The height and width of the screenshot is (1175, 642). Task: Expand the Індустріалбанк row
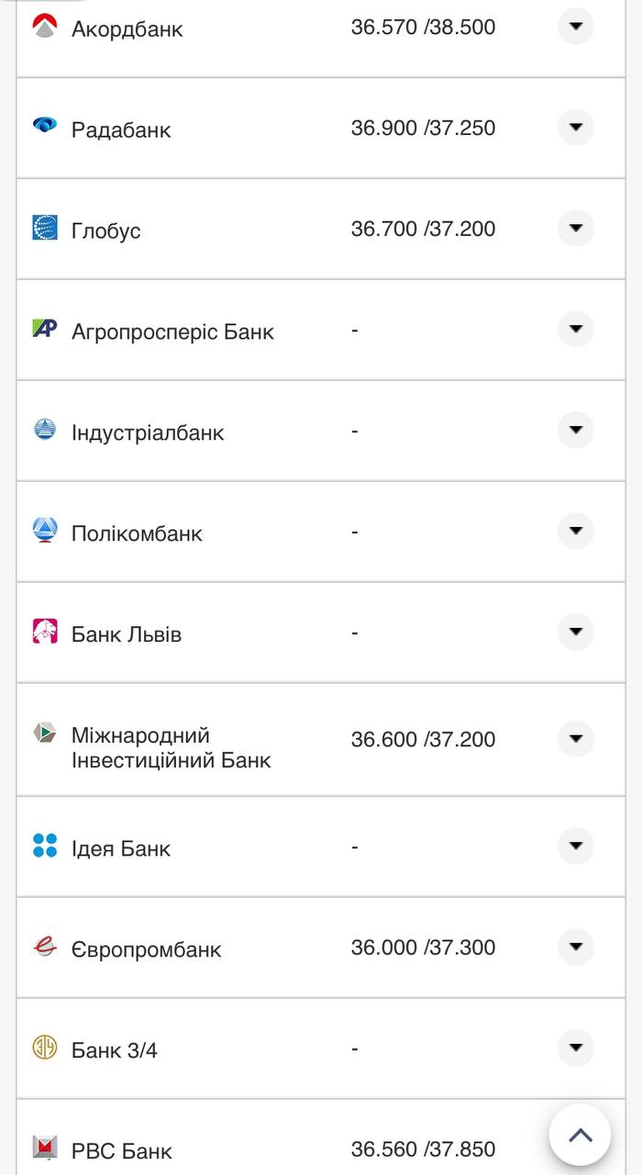point(576,431)
